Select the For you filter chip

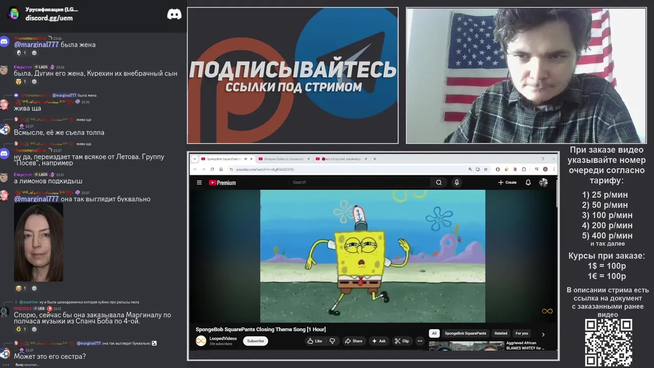click(522, 333)
